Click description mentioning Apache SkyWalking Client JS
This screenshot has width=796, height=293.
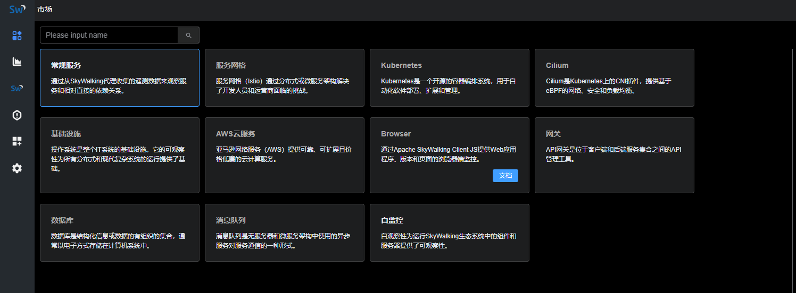tap(449, 154)
